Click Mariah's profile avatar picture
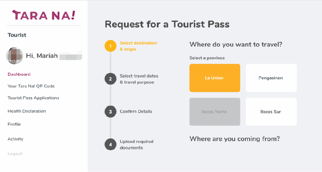Screen dimensions: 322x172 [14, 56]
